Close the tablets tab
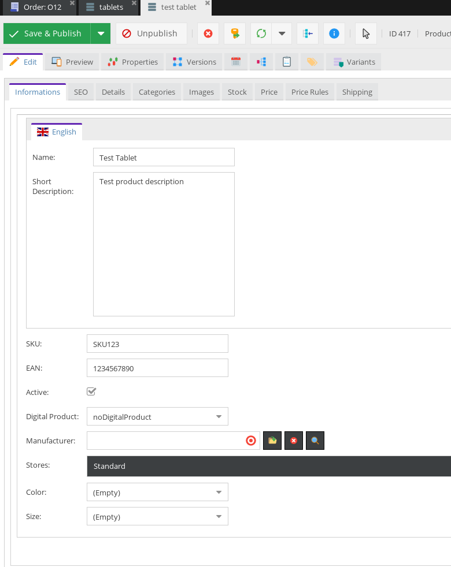 point(134,3)
